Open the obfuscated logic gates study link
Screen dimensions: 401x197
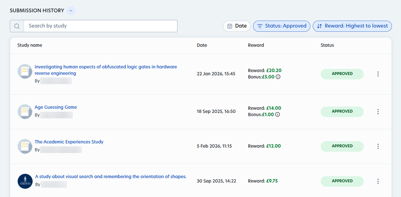click(106, 70)
